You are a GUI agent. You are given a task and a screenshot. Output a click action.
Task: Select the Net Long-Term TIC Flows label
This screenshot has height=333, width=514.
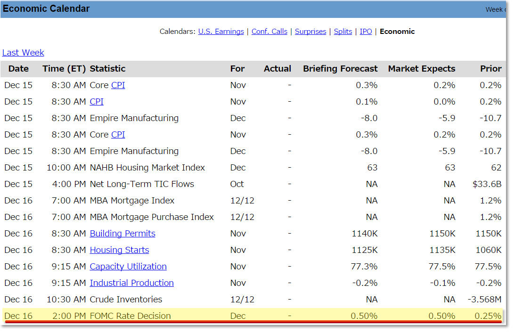(142, 184)
